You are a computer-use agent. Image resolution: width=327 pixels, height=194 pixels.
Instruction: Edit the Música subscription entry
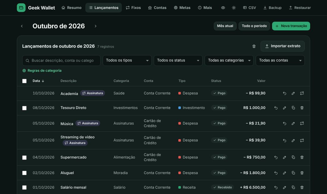(293, 123)
